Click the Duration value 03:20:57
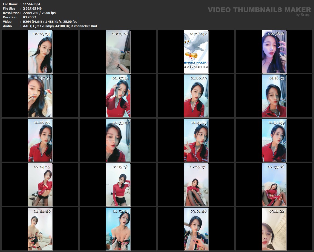This screenshot has height=252, width=314. coord(30,17)
